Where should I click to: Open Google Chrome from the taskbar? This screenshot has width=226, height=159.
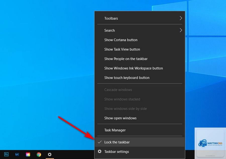(39, 154)
